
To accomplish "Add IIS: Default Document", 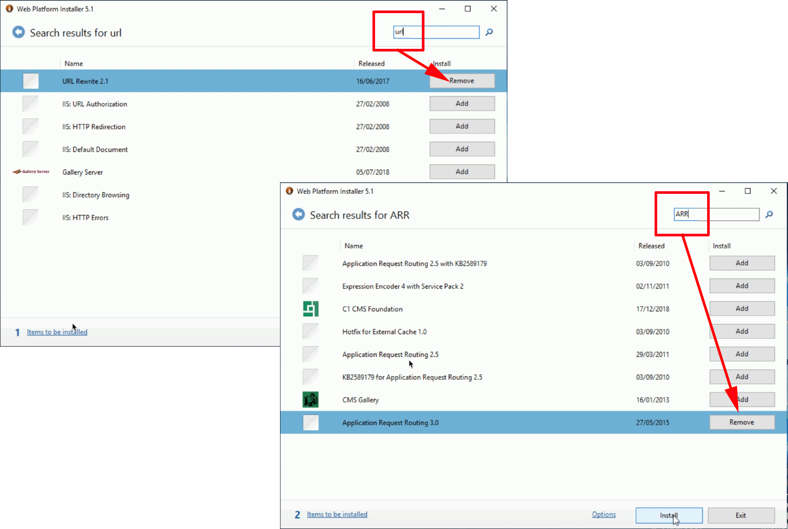I will click(462, 149).
